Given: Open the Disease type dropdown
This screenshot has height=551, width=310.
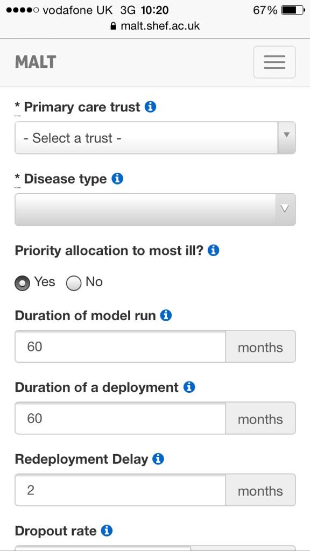Looking at the screenshot, I should [155, 209].
